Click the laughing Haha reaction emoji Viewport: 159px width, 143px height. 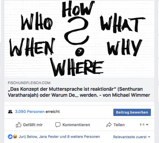[15, 137]
